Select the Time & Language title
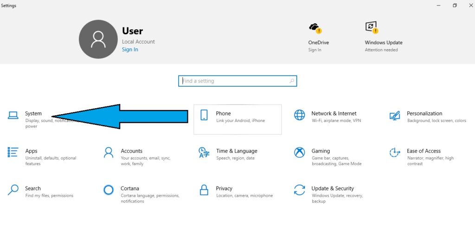Screen dimensions: 475x238 (237, 151)
